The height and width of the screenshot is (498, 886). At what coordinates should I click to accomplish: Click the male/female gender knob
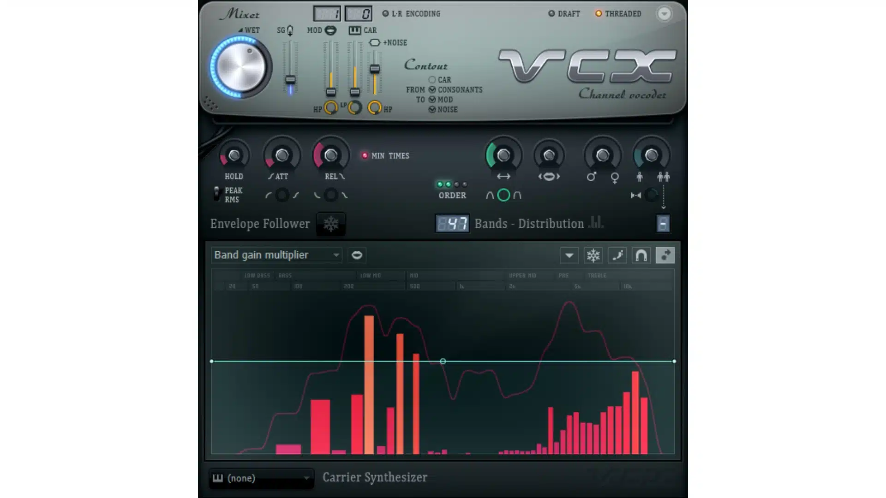(602, 155)
